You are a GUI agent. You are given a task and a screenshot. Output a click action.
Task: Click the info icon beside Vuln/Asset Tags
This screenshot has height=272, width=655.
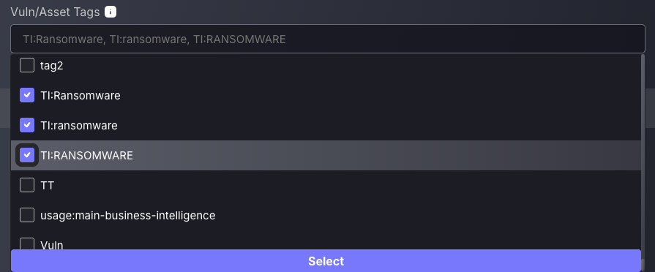point(111,12)
